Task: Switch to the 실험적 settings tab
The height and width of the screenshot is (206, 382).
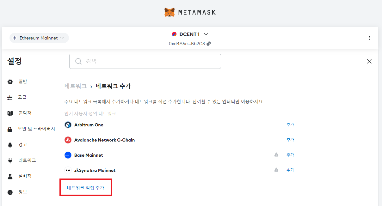Action: pos(25,176)
